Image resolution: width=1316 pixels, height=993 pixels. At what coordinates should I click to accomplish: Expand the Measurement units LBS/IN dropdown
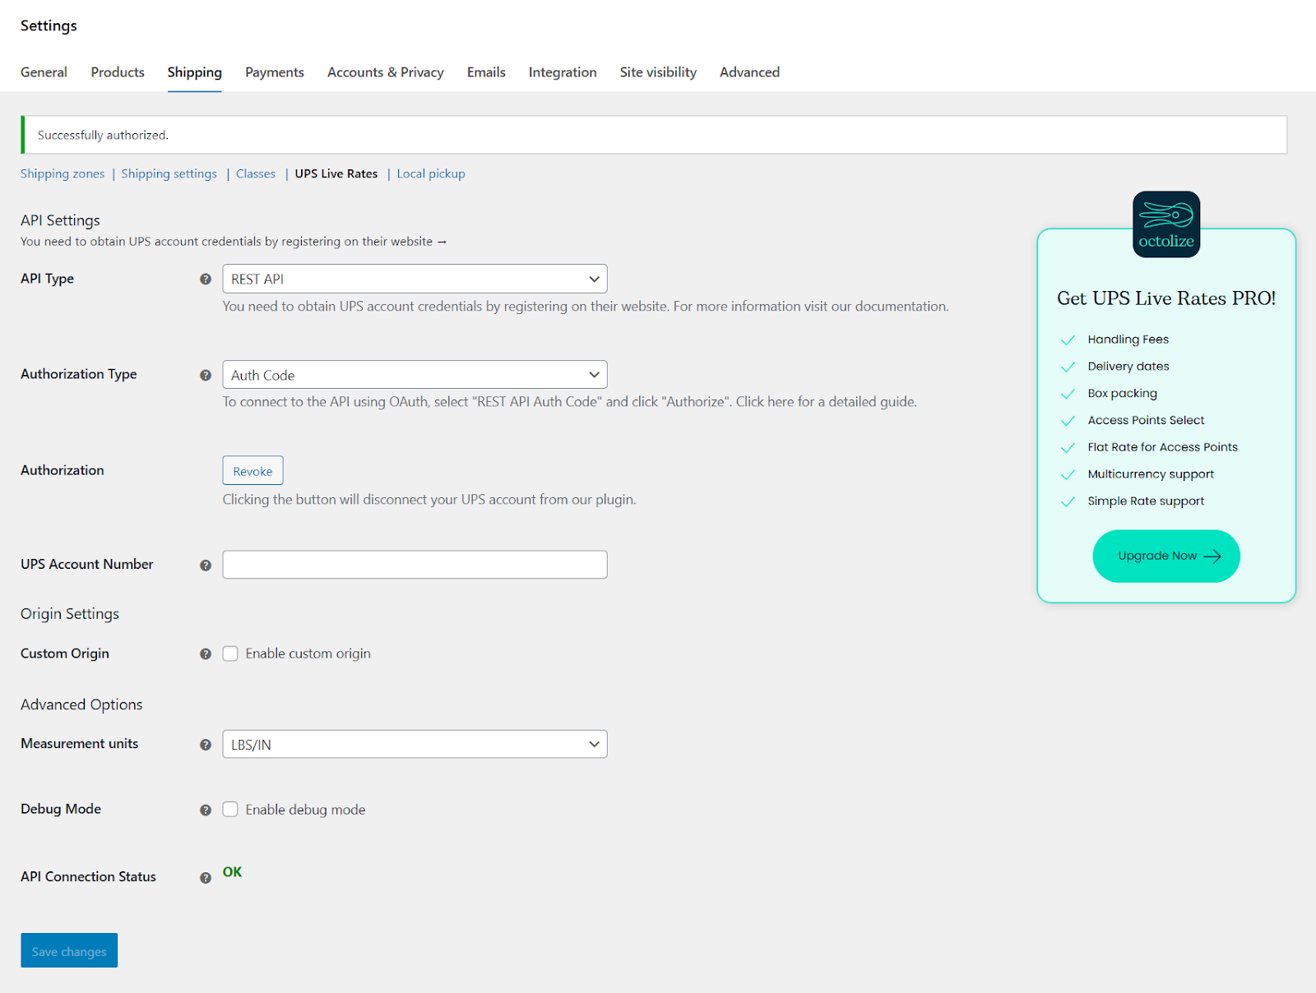click(x=415, y=744)
